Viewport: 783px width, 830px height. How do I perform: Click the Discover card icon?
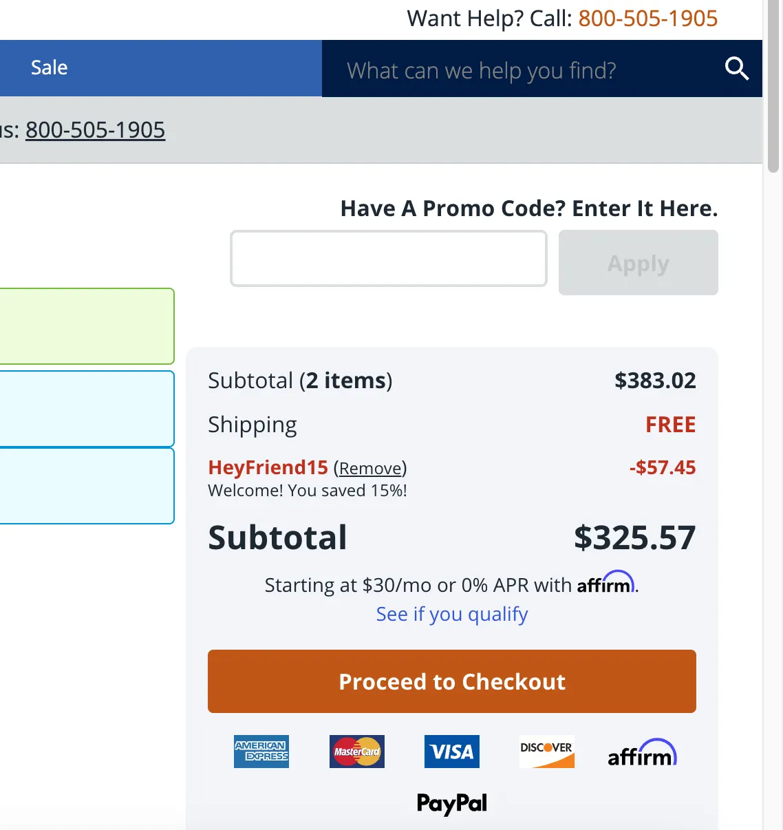[546, 752]
